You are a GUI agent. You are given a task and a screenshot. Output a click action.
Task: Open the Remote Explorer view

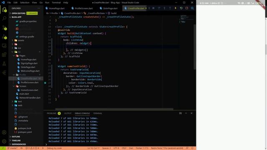tap(4, 45)
